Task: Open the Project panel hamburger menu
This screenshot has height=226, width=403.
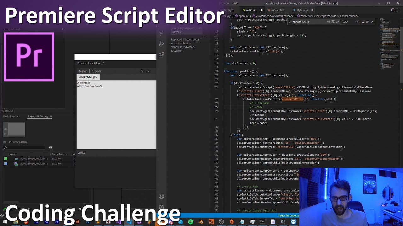Action: (51, 116)
